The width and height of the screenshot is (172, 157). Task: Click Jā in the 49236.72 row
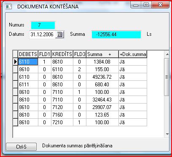coord(133,77)
